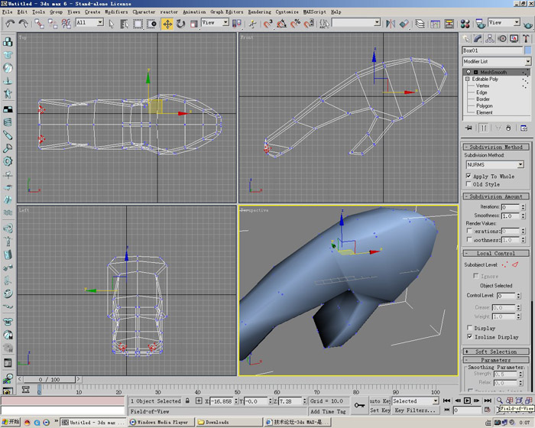
Task: Collapse the Subdivision Amount rollout
Action: [495, 196]
